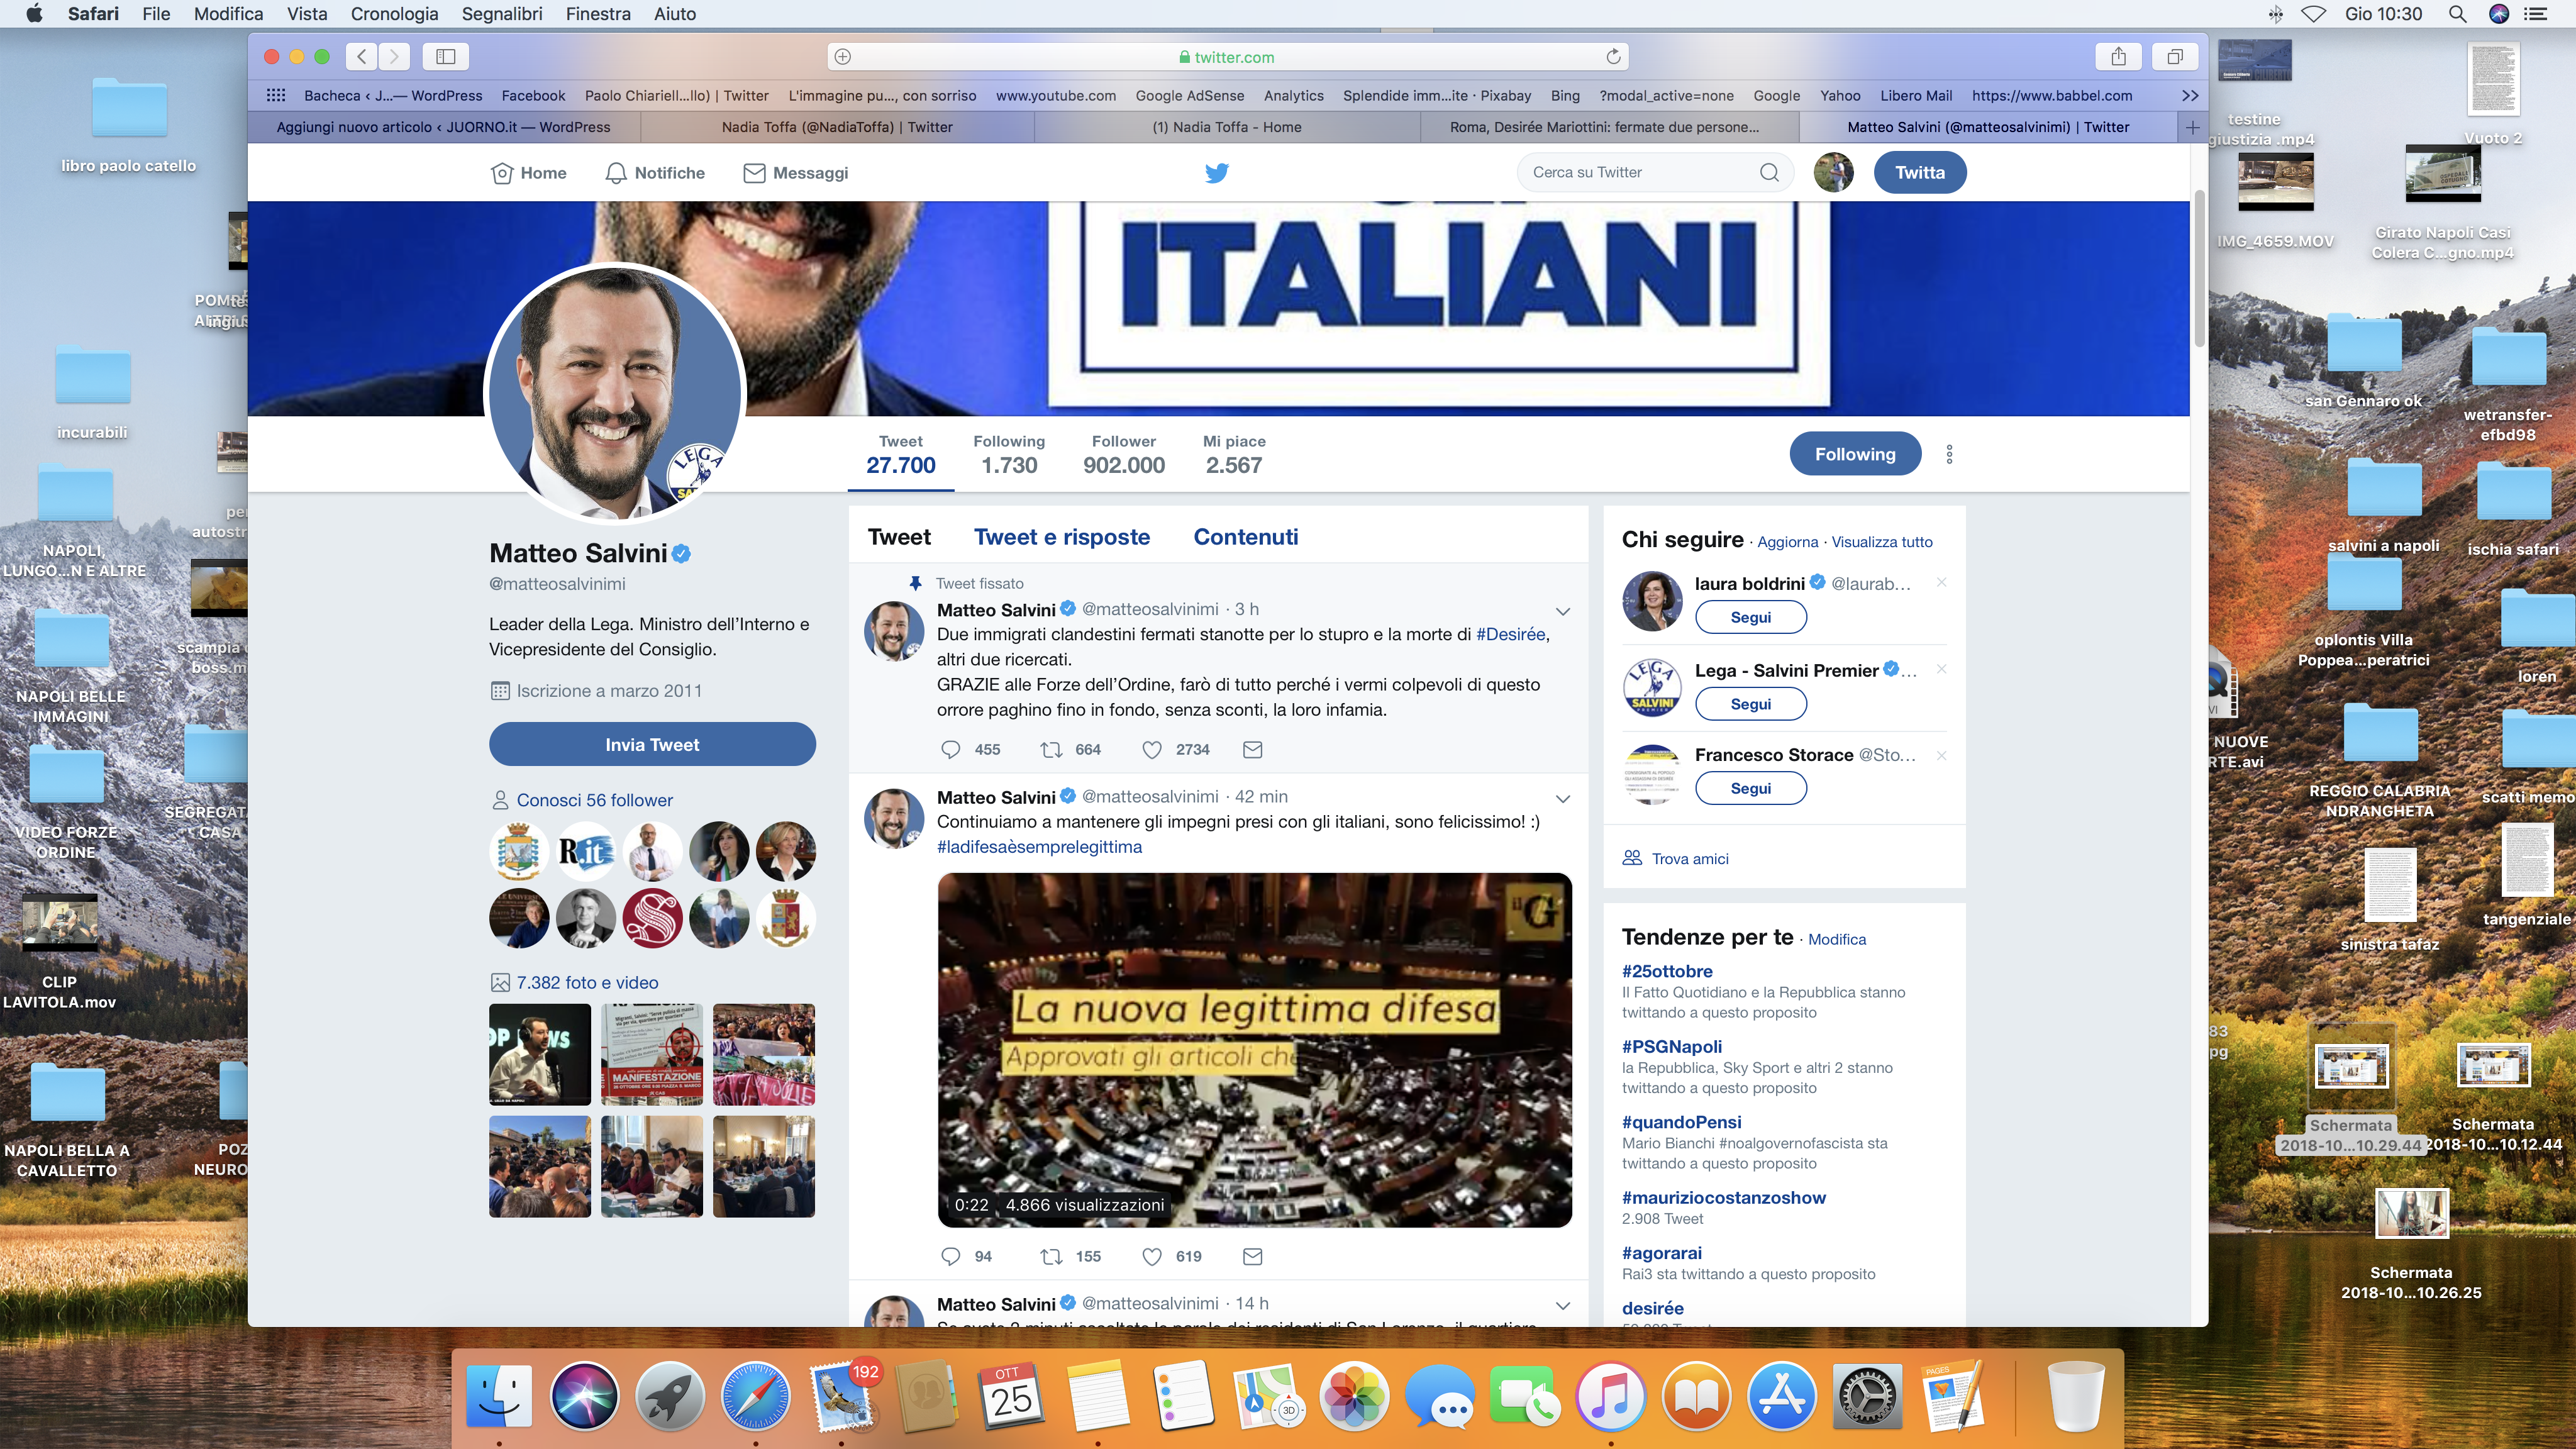Click Safari reload page icon in address bar
This screenshot has width=2576, height=1449.
click(x=1612, y=57)
